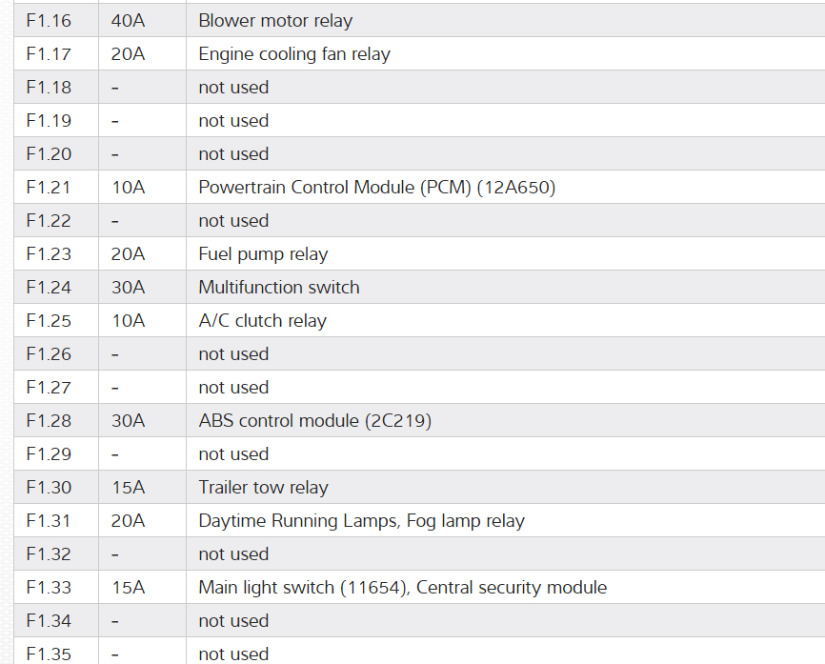Select the Fuel pump relay text

[x=263, y=254]
